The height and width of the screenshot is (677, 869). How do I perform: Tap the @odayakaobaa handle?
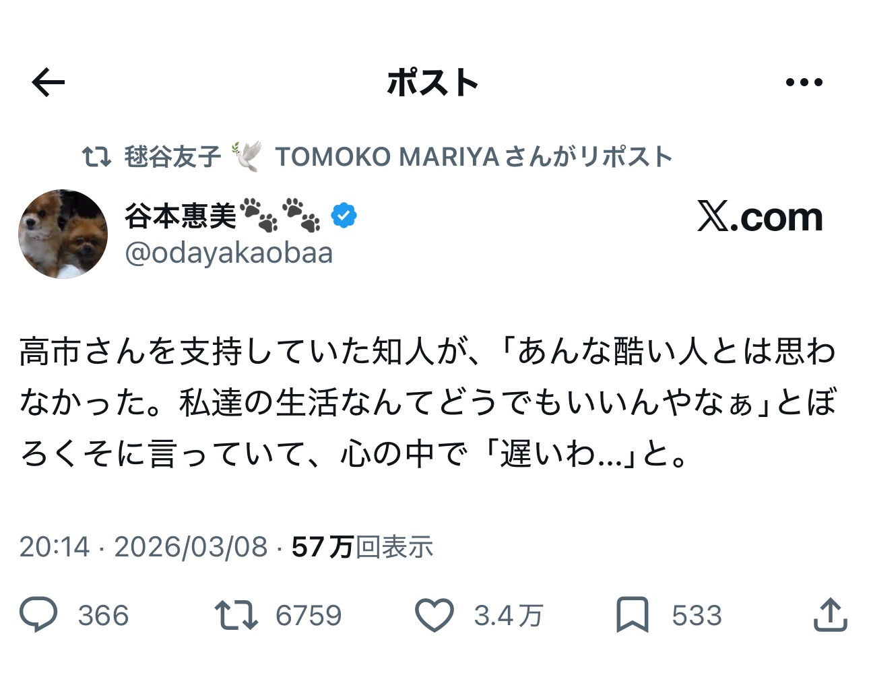pyautogui.click(x=229, y=253)
